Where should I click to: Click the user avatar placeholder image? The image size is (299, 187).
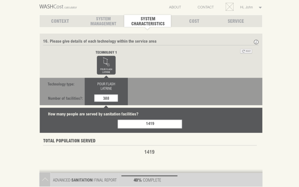coord(229,7)
